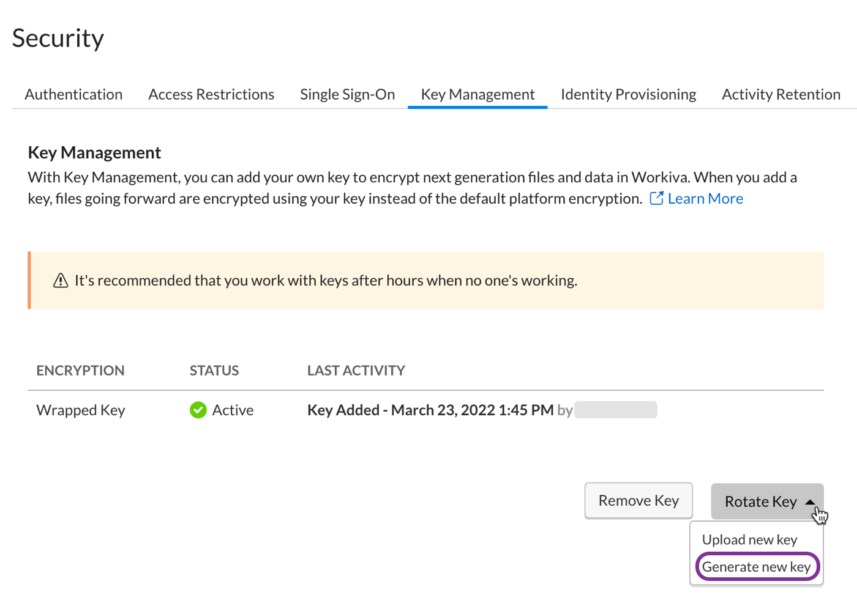Click the STATUS column header
Viewport: 857px width, 603px height.
tap(214, 370)
